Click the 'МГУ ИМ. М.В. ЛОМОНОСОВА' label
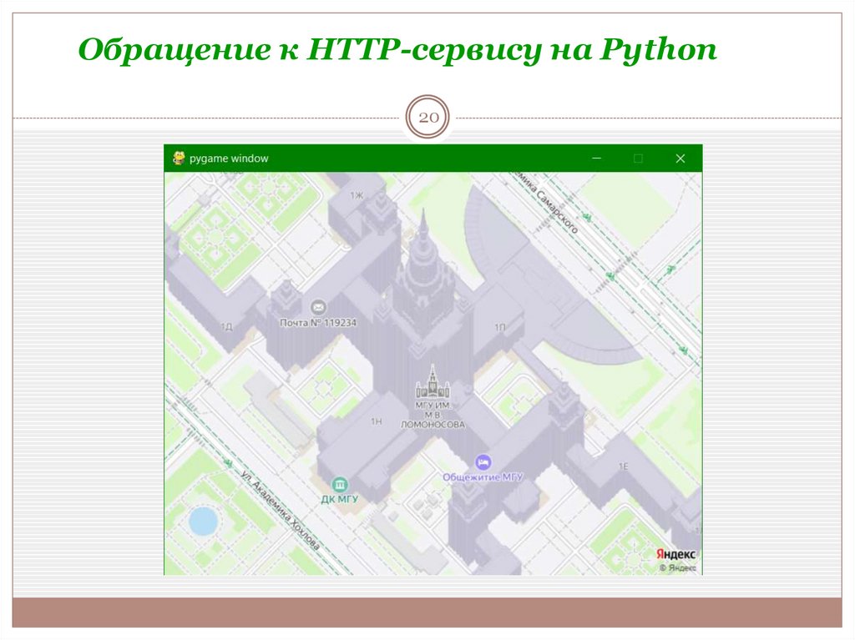 point(433,415)
